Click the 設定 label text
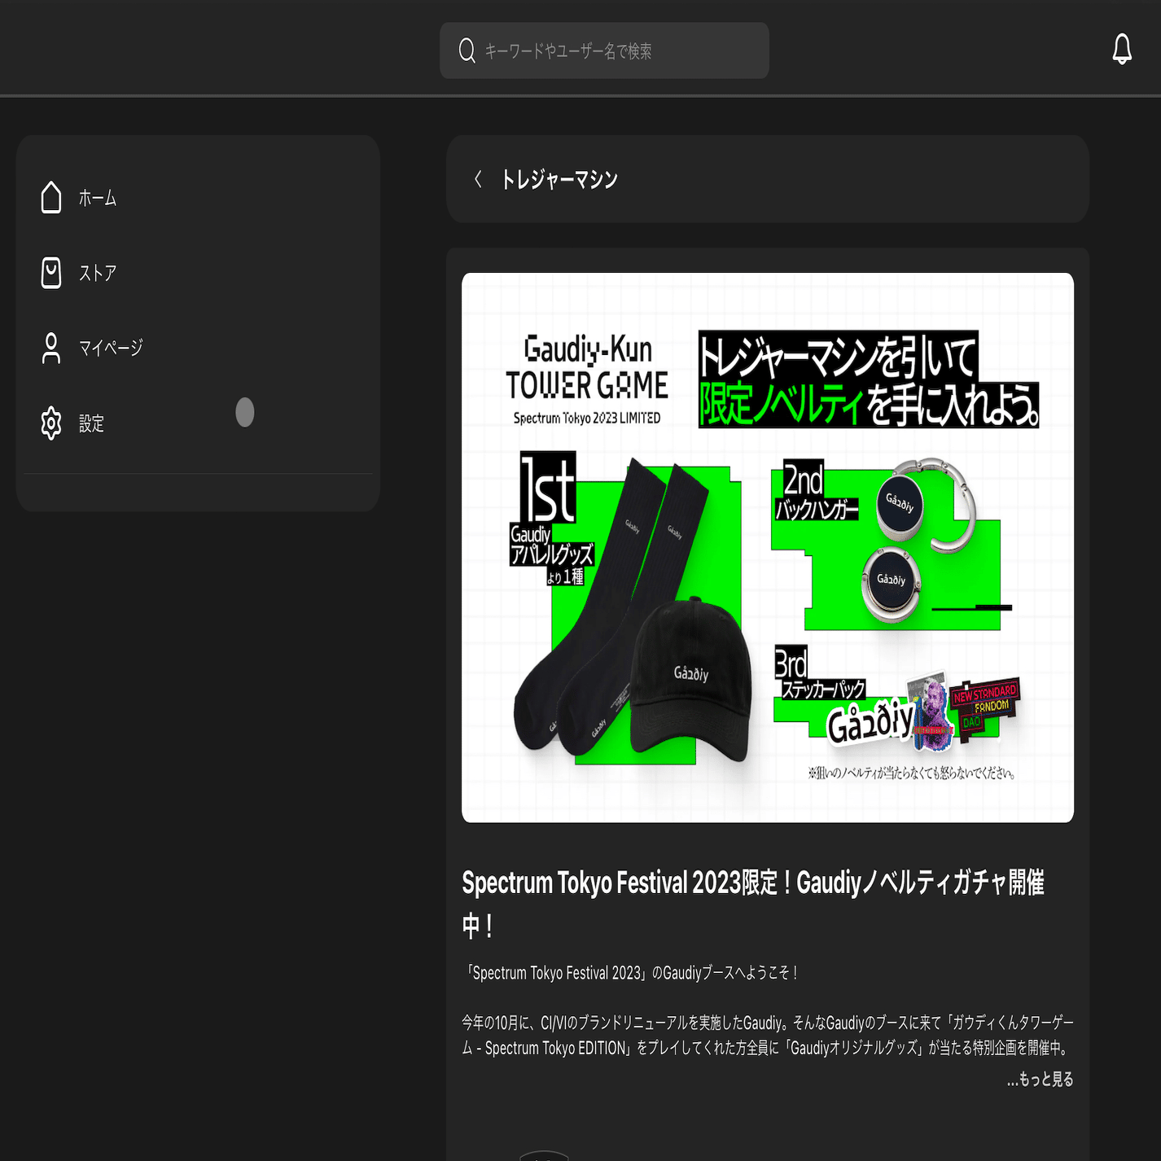 tap(90, 423)
